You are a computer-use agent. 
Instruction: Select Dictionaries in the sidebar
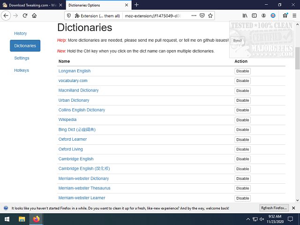tap(25, 46)
